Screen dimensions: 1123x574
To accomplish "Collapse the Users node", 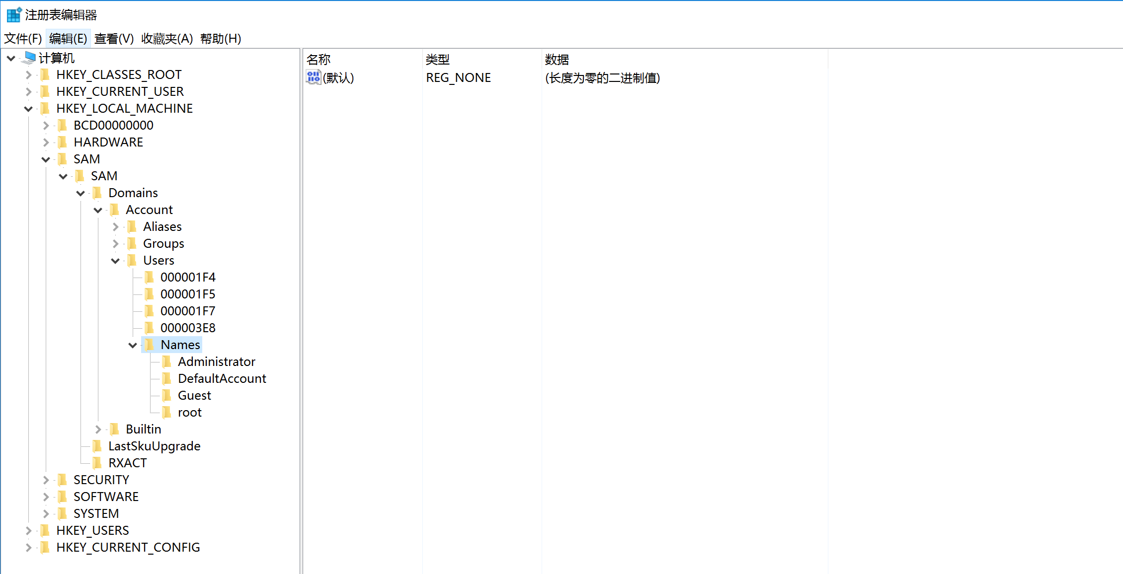I will [x=115, y=260].
